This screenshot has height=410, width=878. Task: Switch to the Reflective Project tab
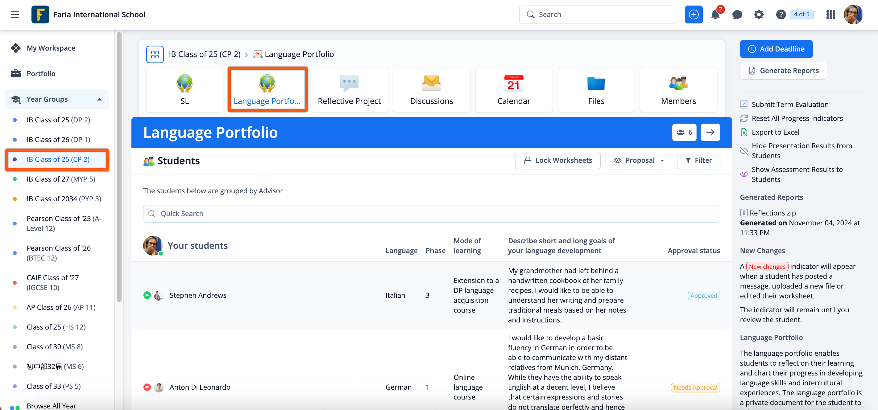349,90
